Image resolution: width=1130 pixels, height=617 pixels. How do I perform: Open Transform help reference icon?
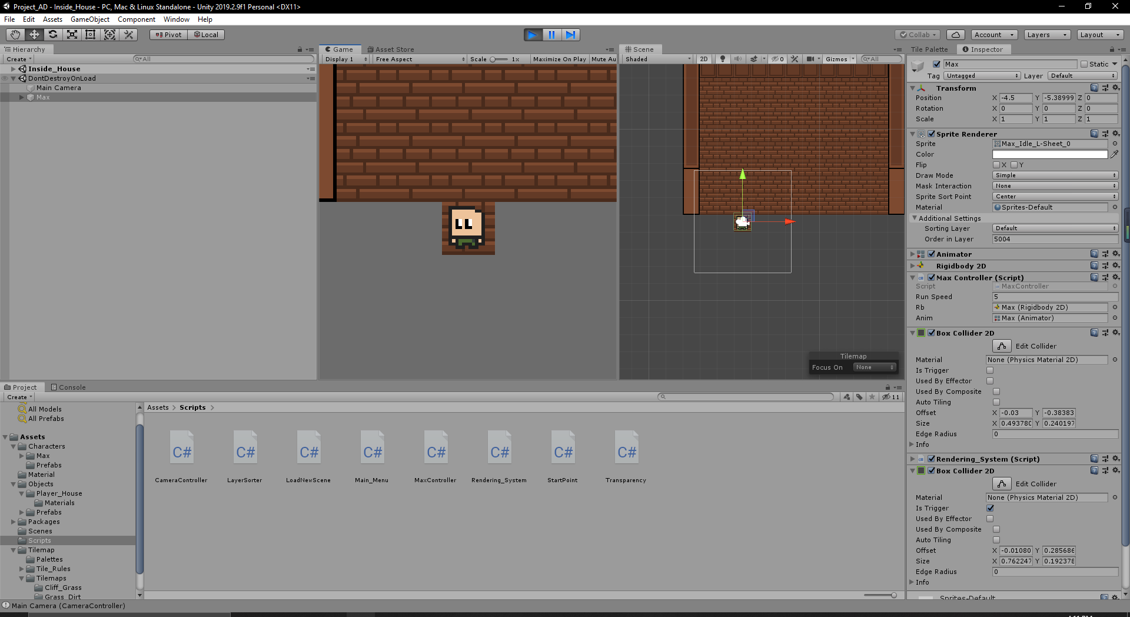point(1094,88)
